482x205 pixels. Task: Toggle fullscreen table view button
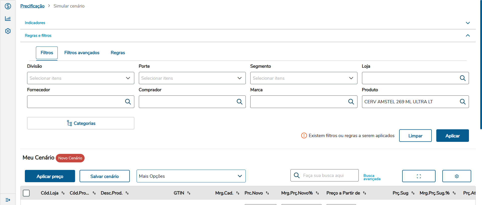click(x=418, y=176)
